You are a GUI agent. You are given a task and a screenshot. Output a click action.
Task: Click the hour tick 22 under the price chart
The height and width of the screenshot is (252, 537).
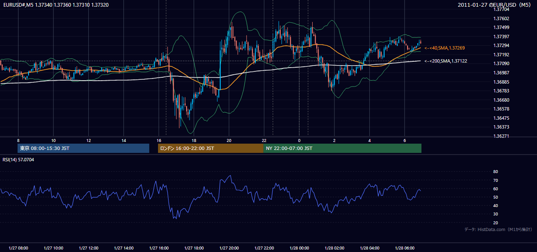[x=264, y=140]
